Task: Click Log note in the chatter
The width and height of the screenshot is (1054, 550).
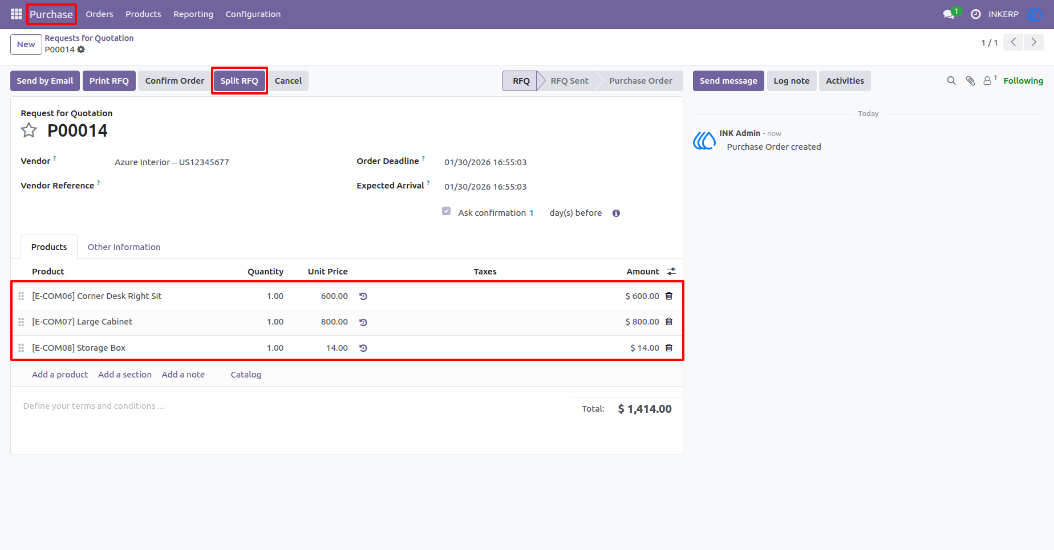Action: point(792,81)
